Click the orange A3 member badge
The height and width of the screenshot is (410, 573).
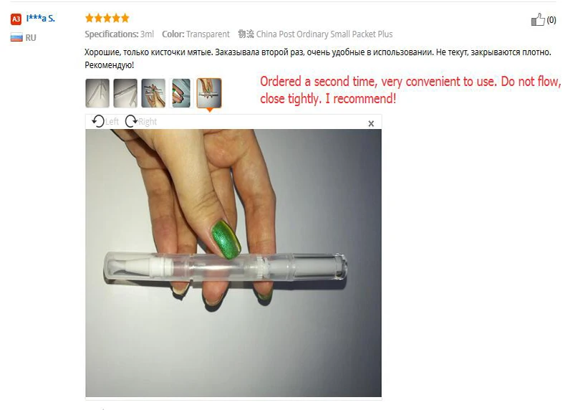coord(16,19)
